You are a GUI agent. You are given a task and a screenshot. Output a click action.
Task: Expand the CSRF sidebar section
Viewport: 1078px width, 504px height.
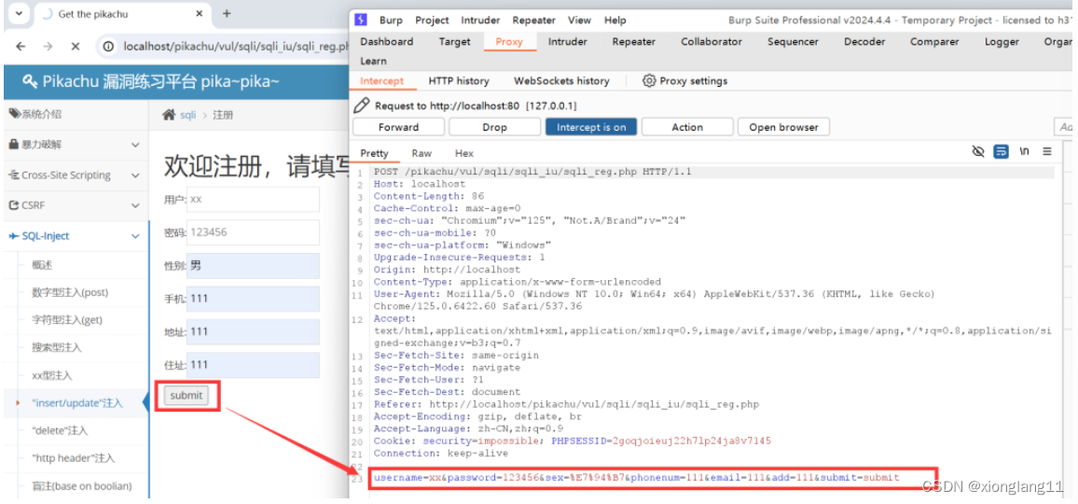pos(75,205)
